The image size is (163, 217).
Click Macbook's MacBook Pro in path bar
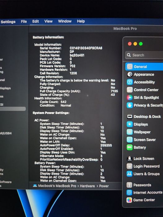coord(57,186)
